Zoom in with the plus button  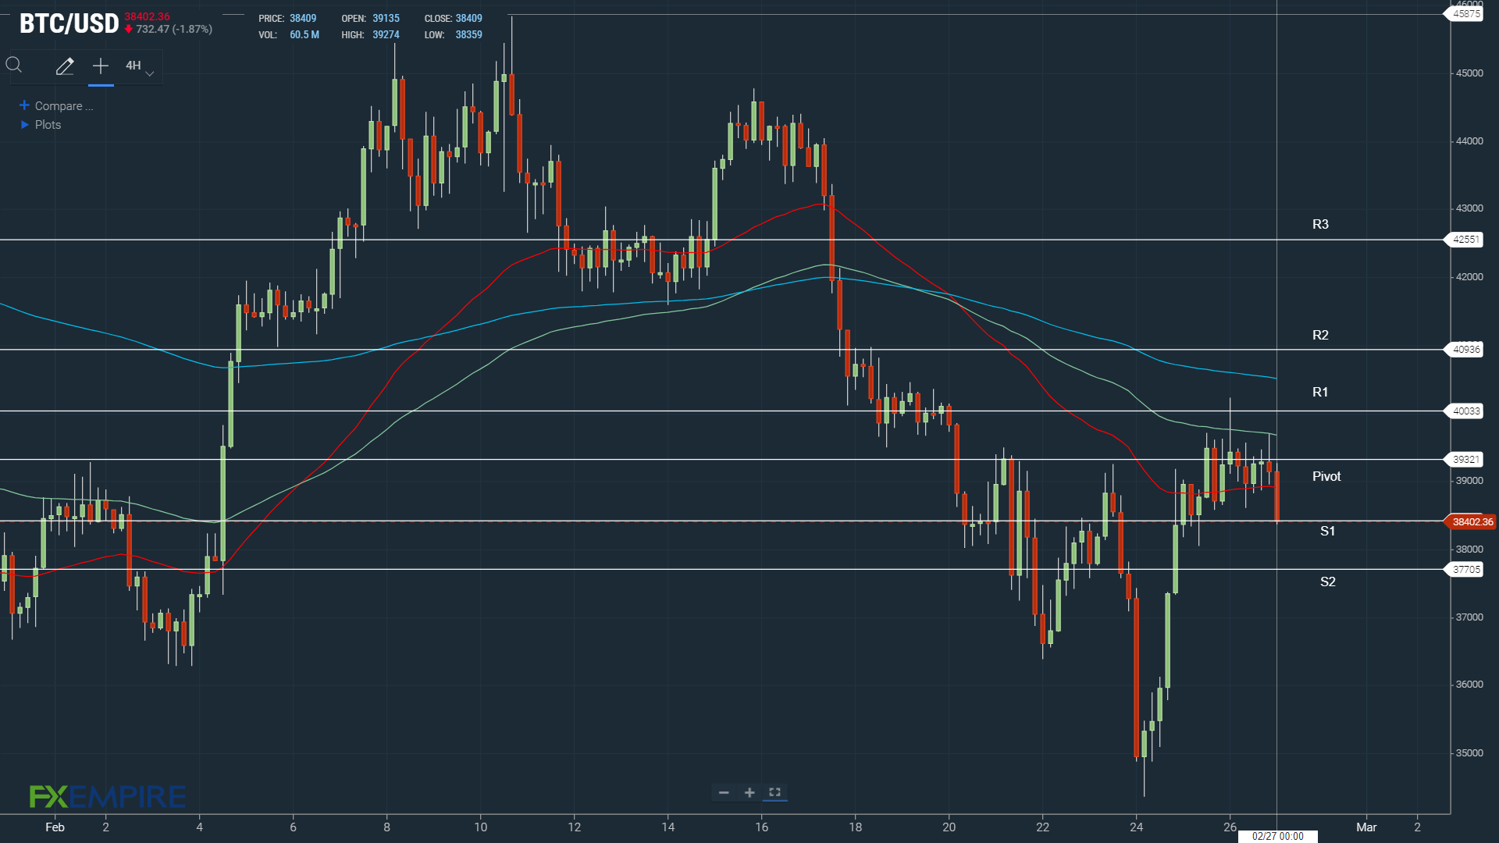pos(749,792)
